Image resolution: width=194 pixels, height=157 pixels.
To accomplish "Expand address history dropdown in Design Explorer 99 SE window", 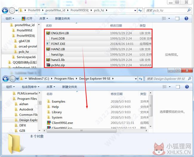I will point(136,79).
